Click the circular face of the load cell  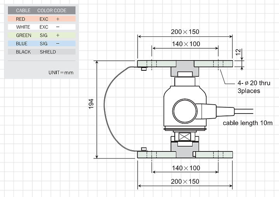click(185, 111)
